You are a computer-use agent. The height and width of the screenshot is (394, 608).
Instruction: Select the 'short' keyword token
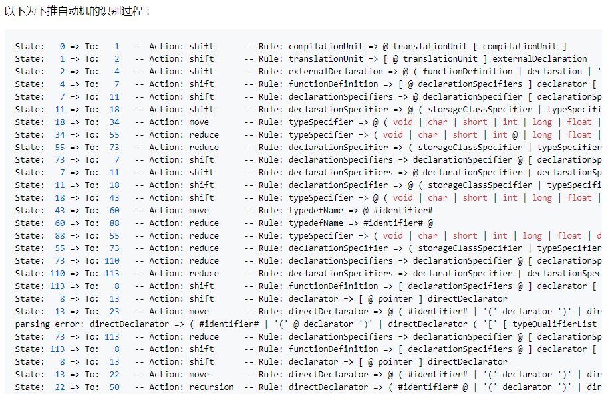tap(474, 122)
